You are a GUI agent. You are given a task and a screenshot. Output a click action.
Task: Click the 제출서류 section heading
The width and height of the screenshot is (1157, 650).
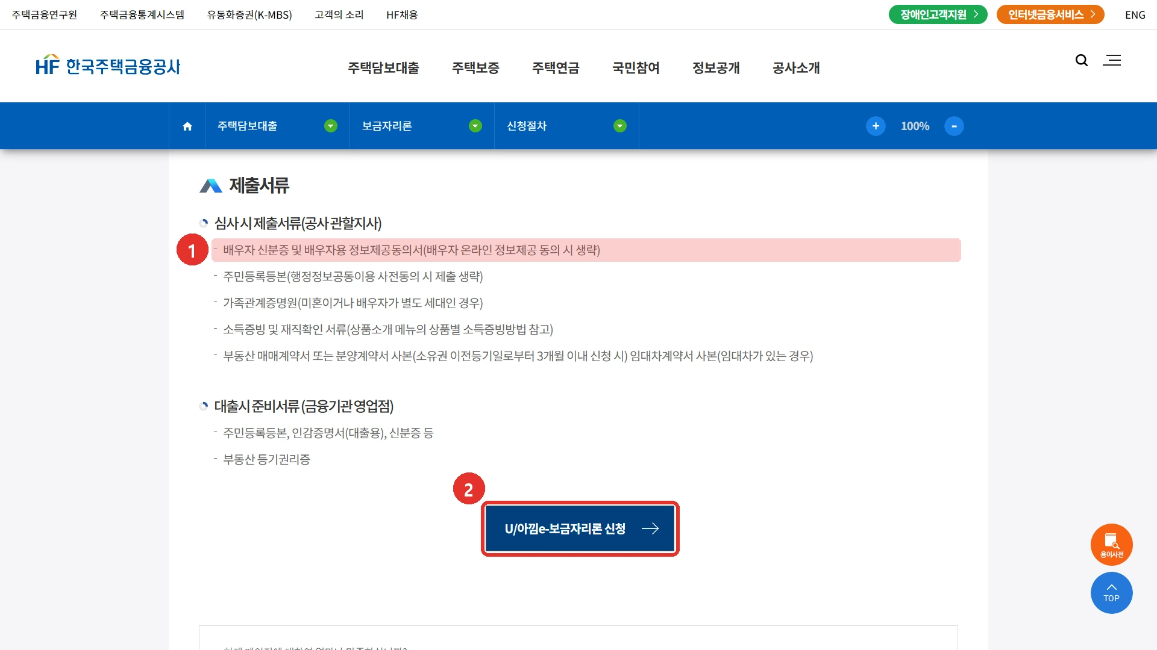(259, 185)
